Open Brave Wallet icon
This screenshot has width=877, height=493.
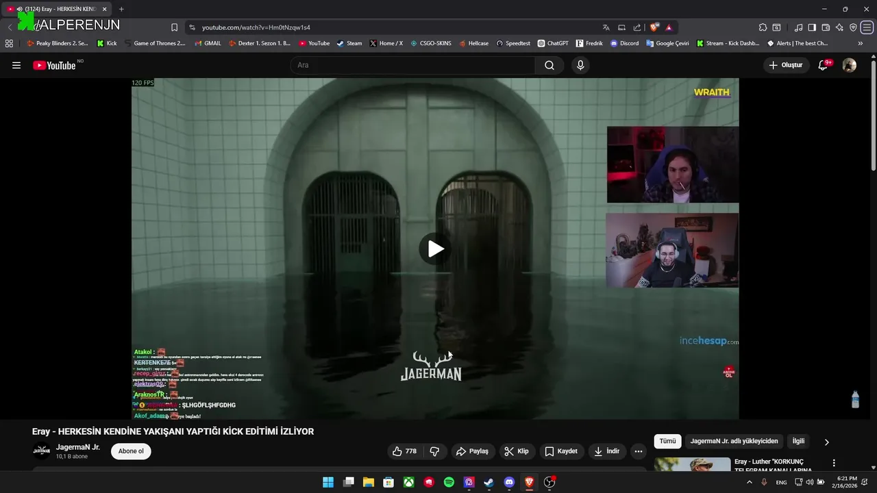coord(826,27)
